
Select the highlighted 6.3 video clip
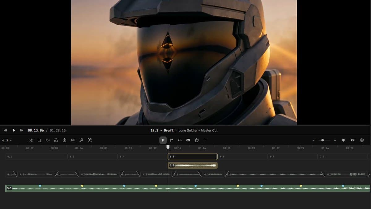[x=193, y=157]
